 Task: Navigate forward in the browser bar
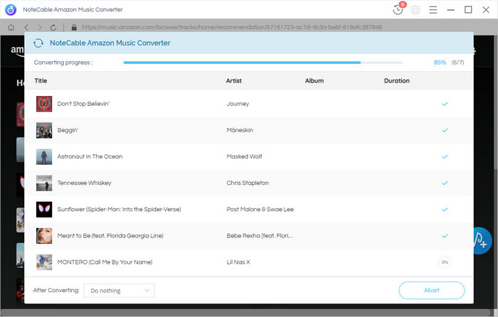(39, 28)
